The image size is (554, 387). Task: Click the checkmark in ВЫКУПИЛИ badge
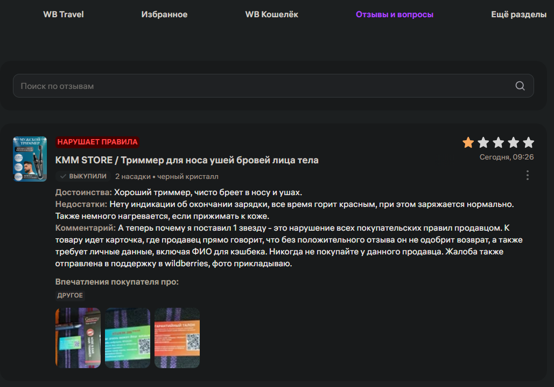coord(63,176)
